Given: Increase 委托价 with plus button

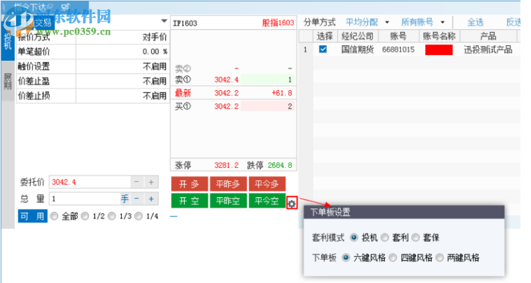Looking at the screenshot, I should pyautogui.click(x=151, y=182).
